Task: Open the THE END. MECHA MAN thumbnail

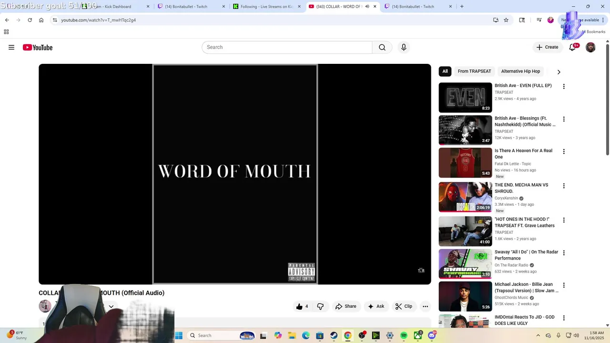Action: click(465, 197)
